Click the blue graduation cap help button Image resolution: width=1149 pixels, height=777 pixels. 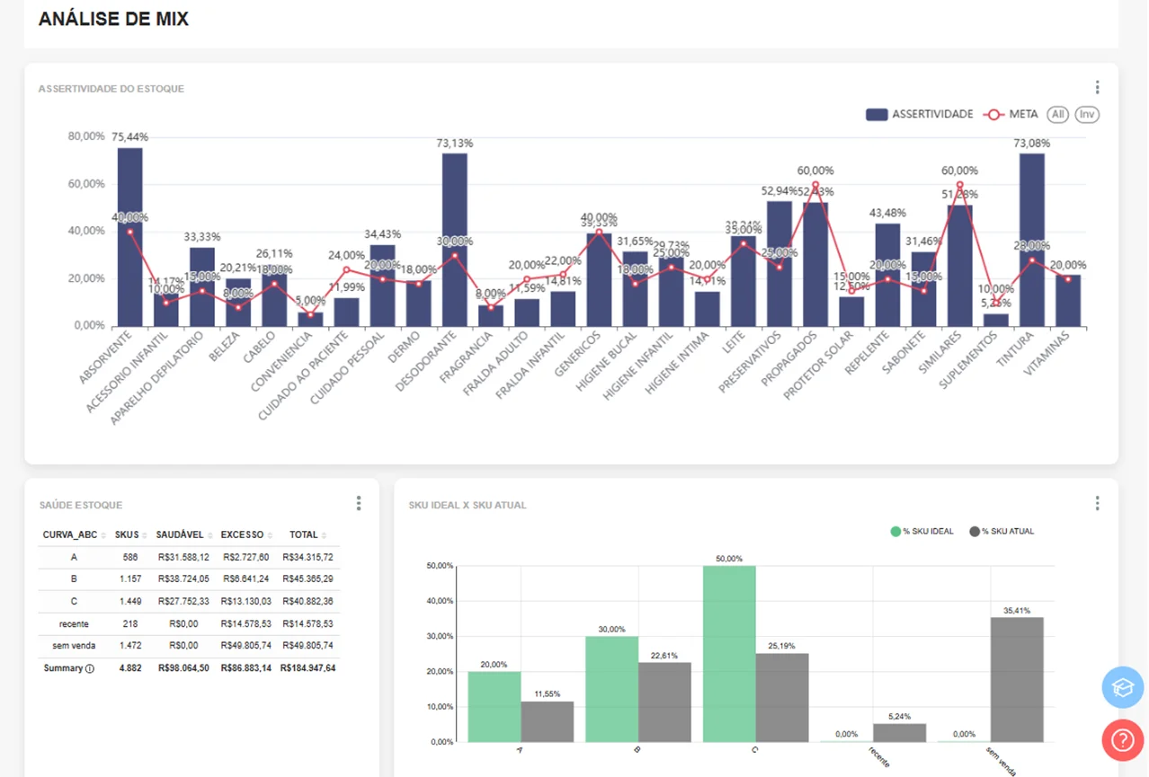(x=1122, y=688)
